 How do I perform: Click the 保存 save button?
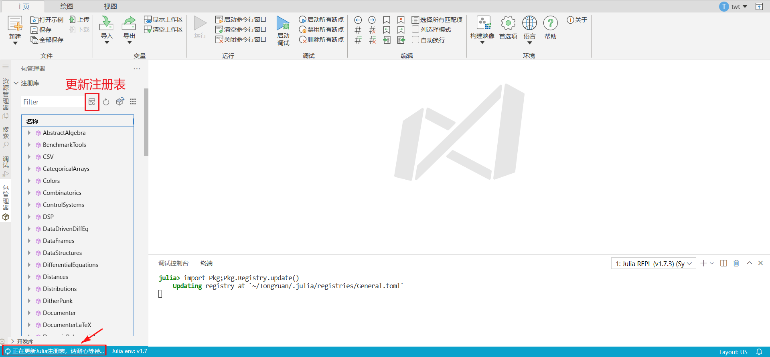[x=41, y=30]
